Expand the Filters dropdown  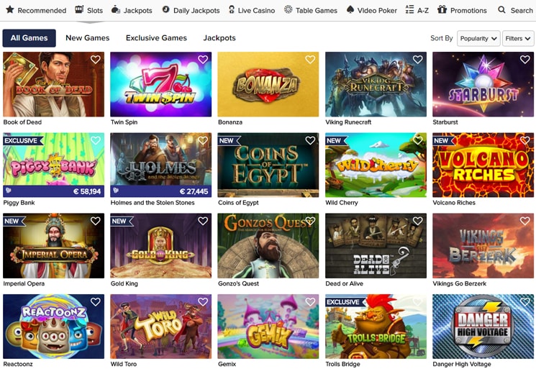click(518, 38)
